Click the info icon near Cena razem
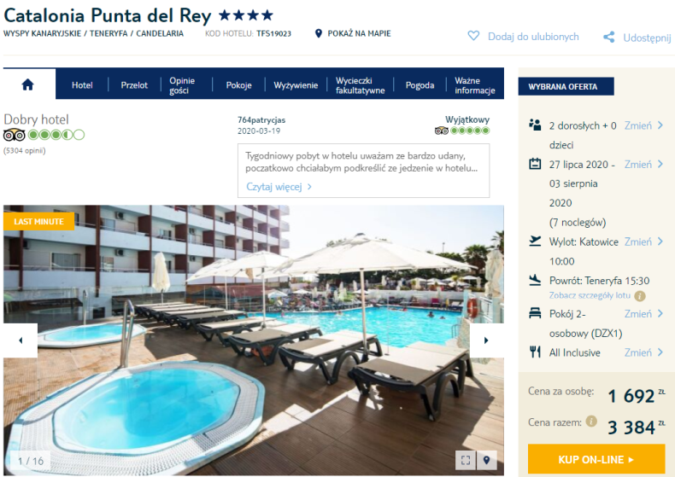Viewport: 675px width, 477px height. click(591, 422)
